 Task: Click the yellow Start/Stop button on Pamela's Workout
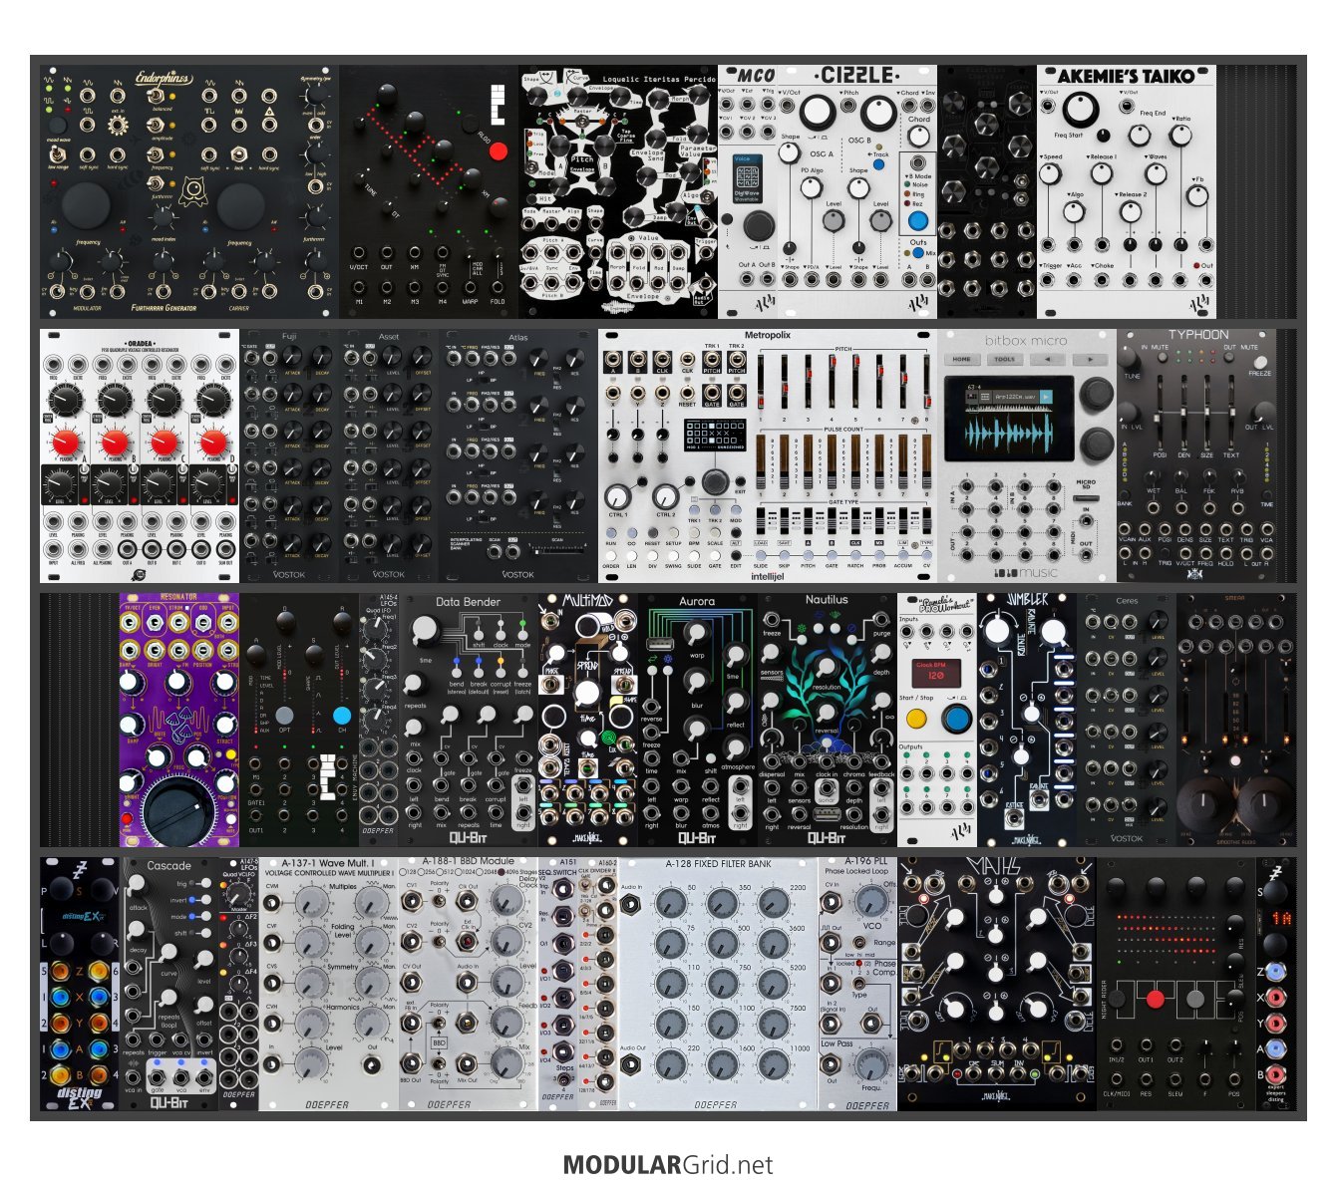tap(916, 717)
